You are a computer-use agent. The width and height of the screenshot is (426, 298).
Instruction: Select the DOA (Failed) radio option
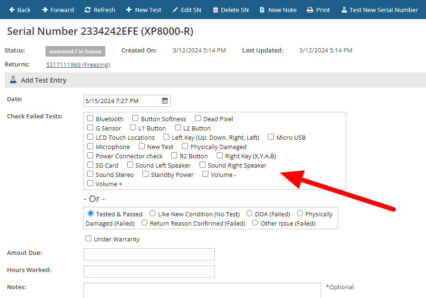[x=250, y=214]
